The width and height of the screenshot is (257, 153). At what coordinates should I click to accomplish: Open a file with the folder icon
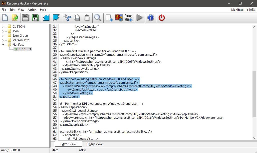point(15,17)
